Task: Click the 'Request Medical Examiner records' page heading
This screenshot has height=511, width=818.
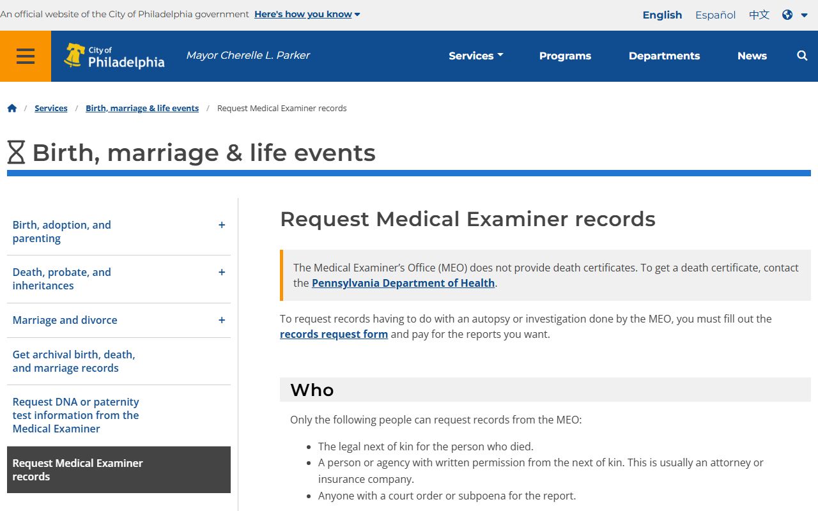Action: pyautogui.click(x=468, y=219)
